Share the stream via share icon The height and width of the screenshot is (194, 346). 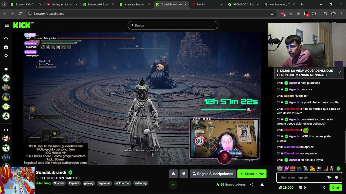tap(252, 185)
